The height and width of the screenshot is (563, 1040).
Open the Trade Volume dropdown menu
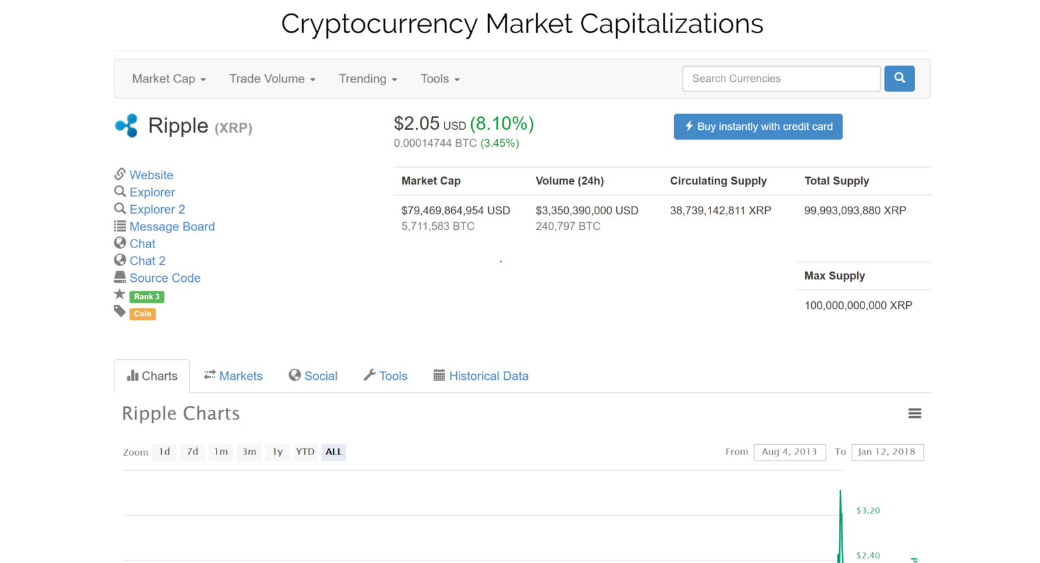[x=272, y=79]
